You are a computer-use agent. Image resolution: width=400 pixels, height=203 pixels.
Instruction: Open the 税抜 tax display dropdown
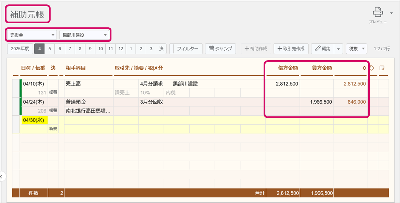pyautogui.click(x=356, y=49)
